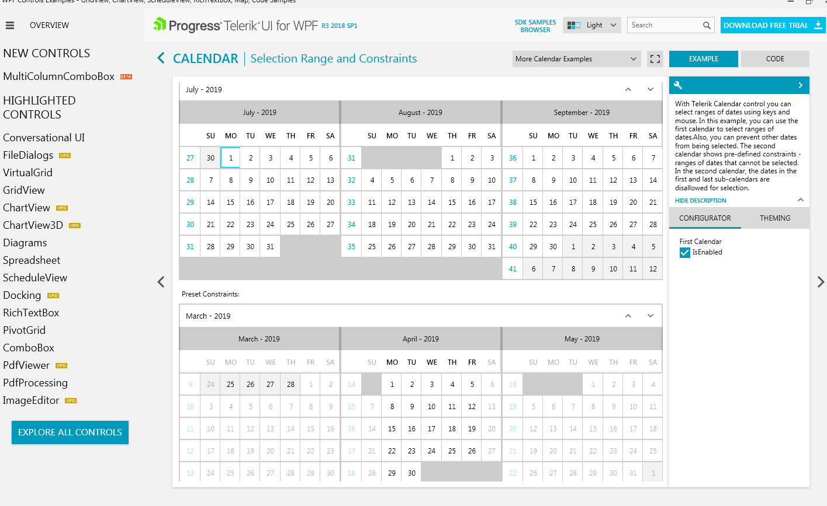Screen dimensions: 827x506
Task: Toggle fullscreen mode for the example
Action: [655, 59]
